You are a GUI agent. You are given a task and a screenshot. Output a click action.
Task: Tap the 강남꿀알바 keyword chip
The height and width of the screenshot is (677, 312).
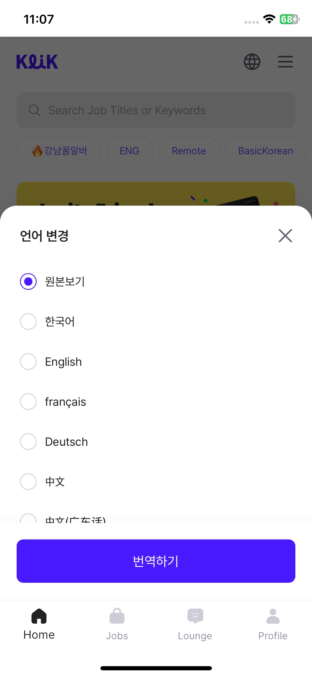tap(59, 151)
